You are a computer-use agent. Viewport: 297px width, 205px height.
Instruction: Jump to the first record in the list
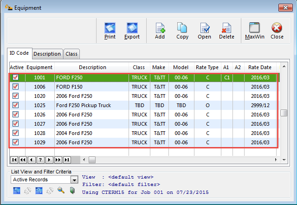pyautogui.click(x=14, y=160)
